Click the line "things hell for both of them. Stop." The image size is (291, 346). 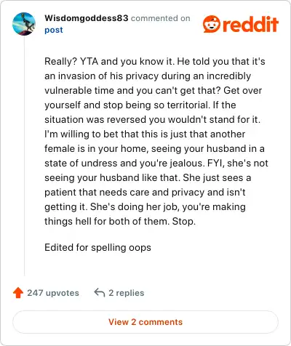point(120,221)
